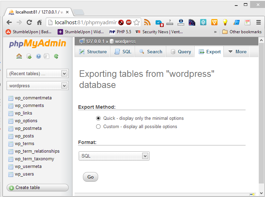Click the wp_links table icon
Screen dimensions: 265x197
tap(11, 113)
